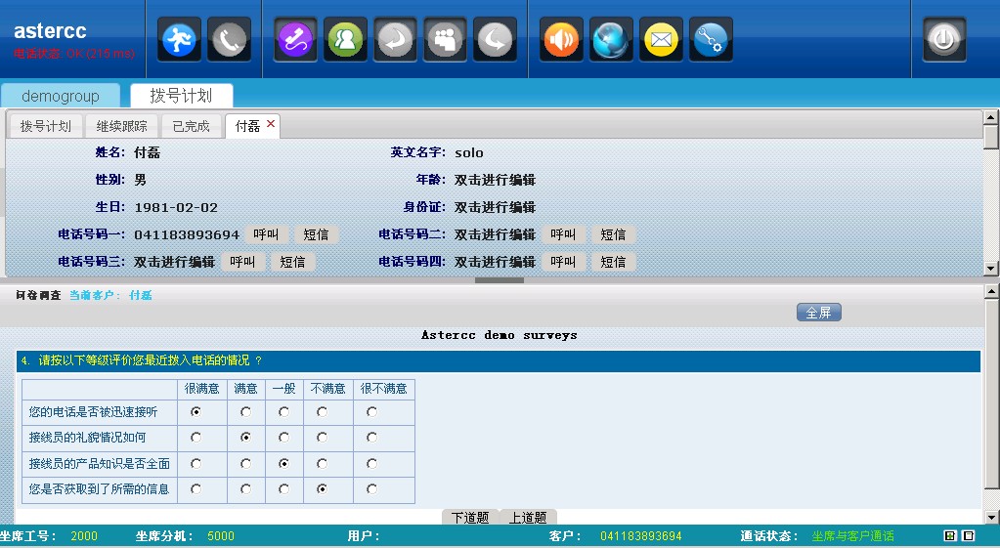Select 满意 for 您是否获取到了所需的信息
The width and height of the screenshot is (1000, 548).
[245, 488]
